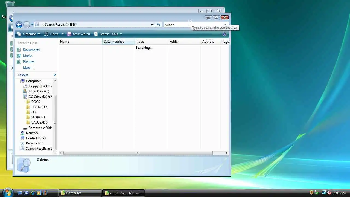Open Music favorite link
The height and width of the screenshot is (197, 350).
click(x=27, y=56)
